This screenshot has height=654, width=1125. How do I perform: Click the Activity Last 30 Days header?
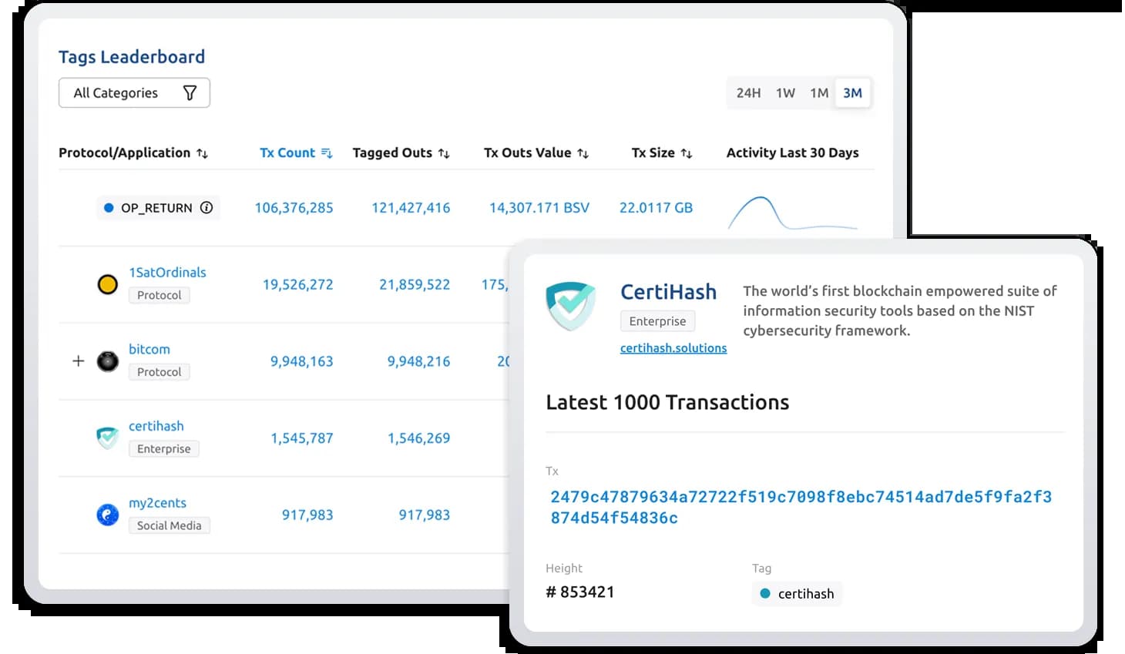[792, 153]
